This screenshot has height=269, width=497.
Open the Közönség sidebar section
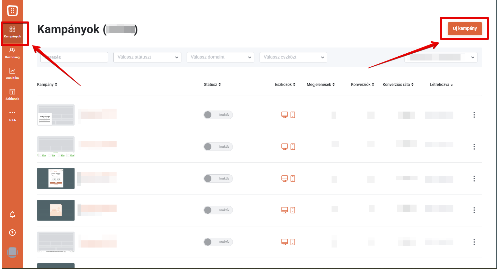pyautogui.click(x=12, y=53)
